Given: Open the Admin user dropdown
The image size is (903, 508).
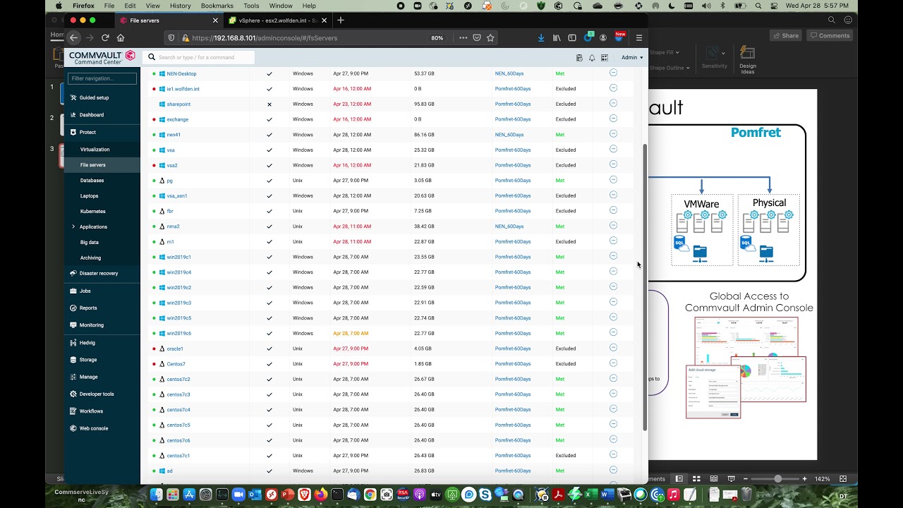Looking at the screenshot, I should tap(631, 57).
